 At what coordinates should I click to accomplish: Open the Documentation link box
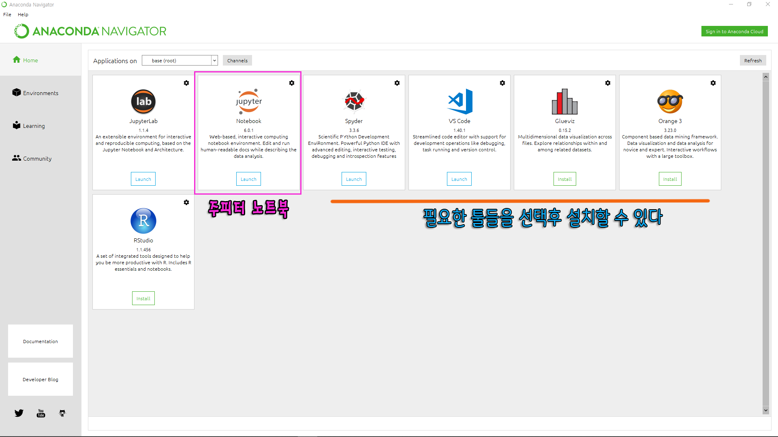click(x=41, y=341)
